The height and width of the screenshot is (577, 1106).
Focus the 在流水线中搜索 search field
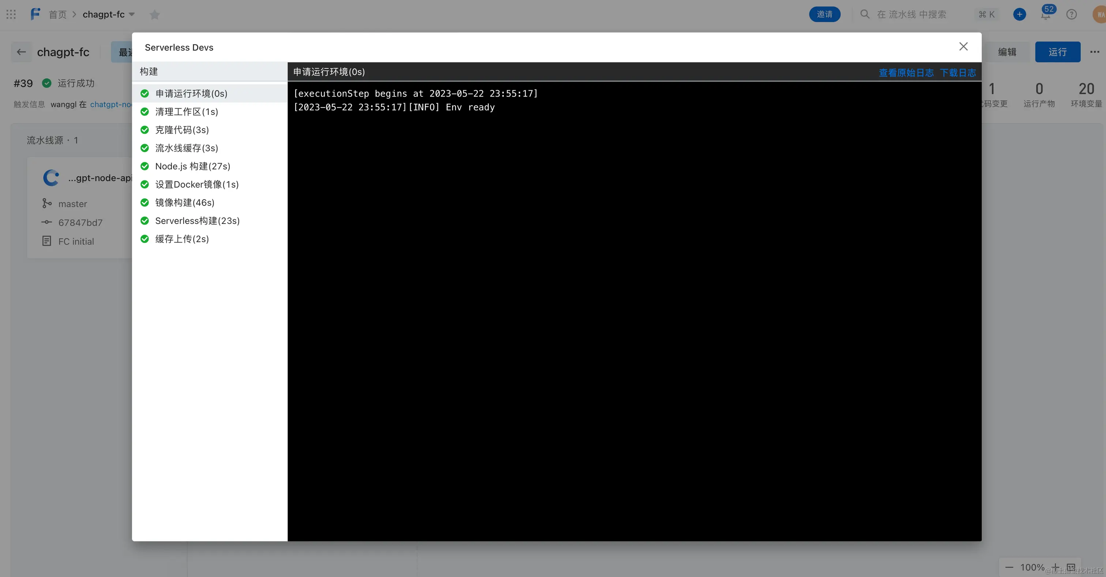tap(911, 15)
